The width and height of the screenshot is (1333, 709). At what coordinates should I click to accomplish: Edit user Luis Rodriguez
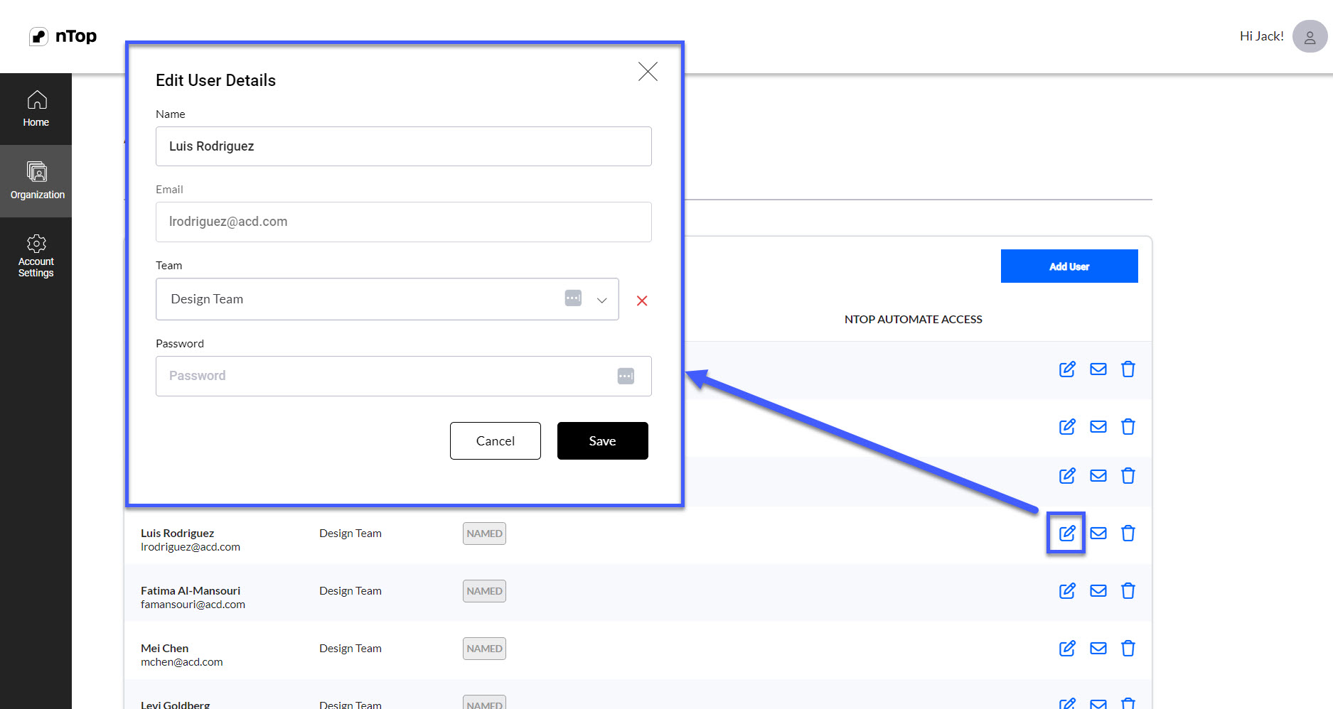[x=1067, y=533]
